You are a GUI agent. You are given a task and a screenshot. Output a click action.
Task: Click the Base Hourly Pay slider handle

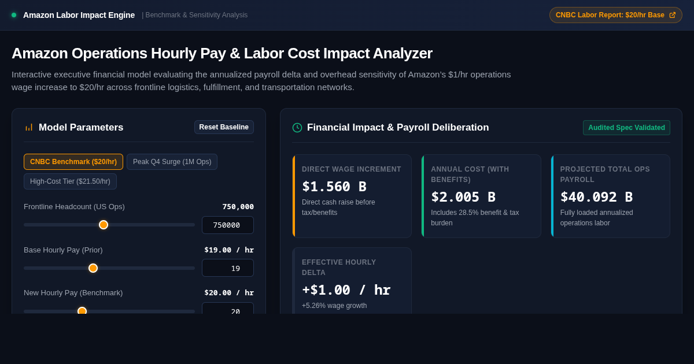click(93, 268)
